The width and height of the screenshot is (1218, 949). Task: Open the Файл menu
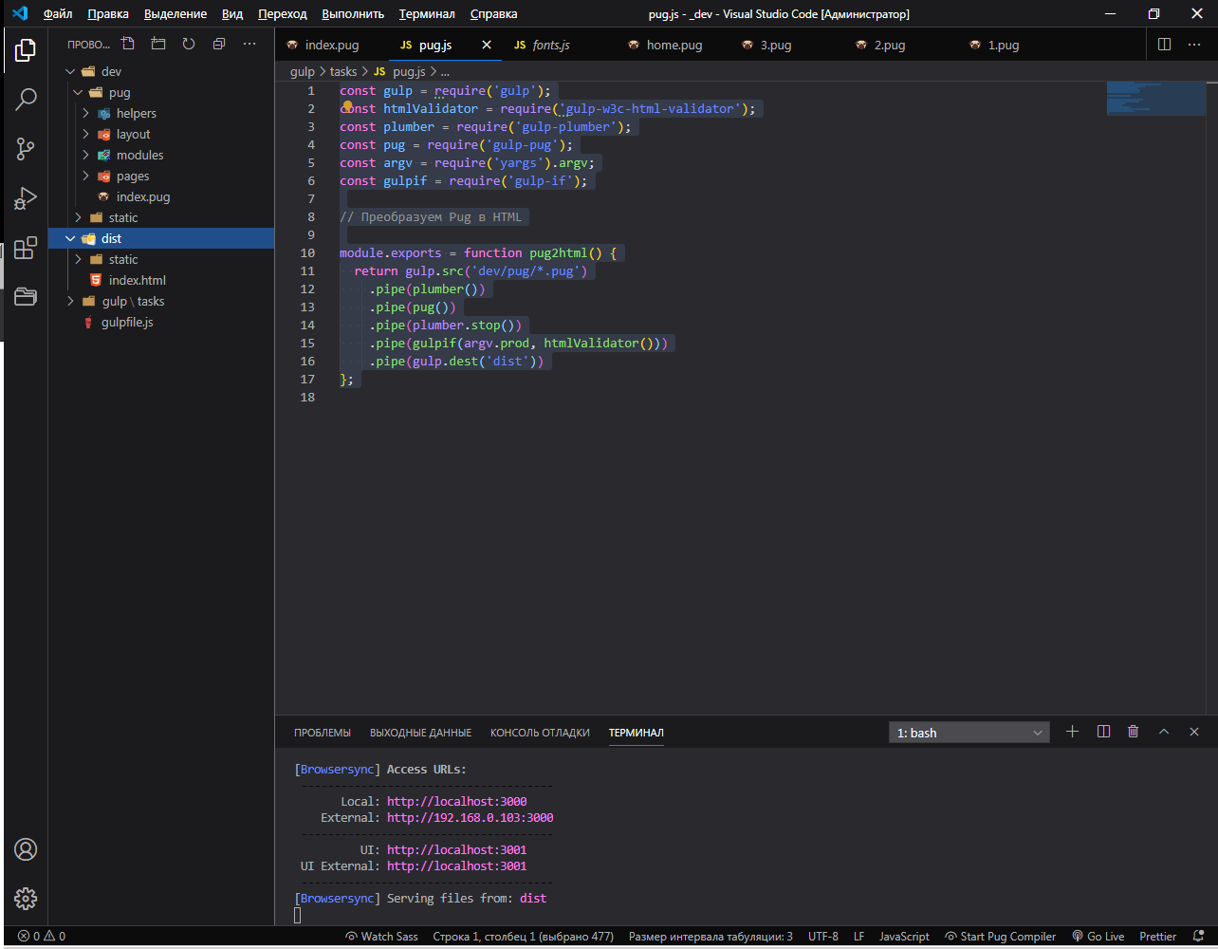[x=58, y=14]
